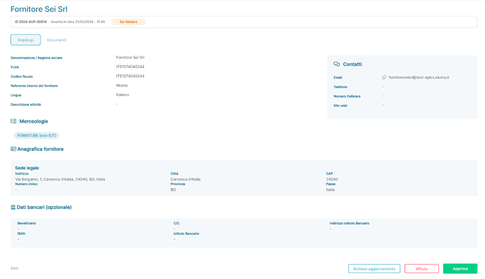The height and width of the screenshot is (279, 485).
Task: Click the Numero civico label
Action: 26,184
